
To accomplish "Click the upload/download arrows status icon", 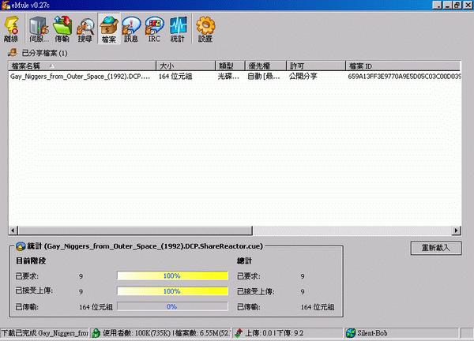I will tap(239, 333).
